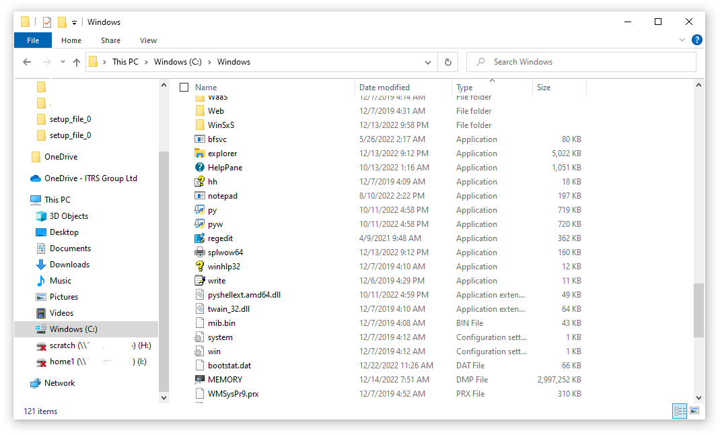Open the File menu
720x435 pixels.
(32, 40)
